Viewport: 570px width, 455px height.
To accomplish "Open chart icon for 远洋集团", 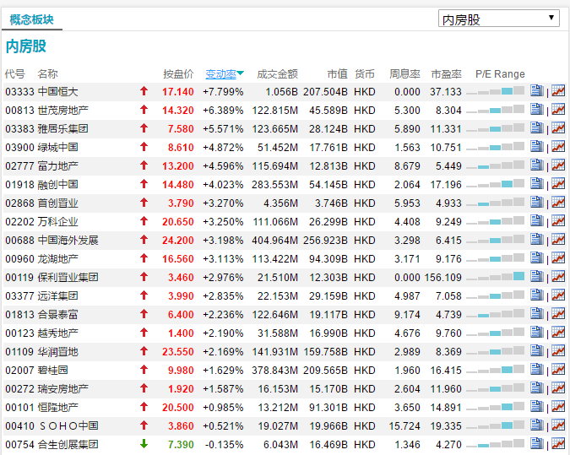I will click(x=558, y=295).
